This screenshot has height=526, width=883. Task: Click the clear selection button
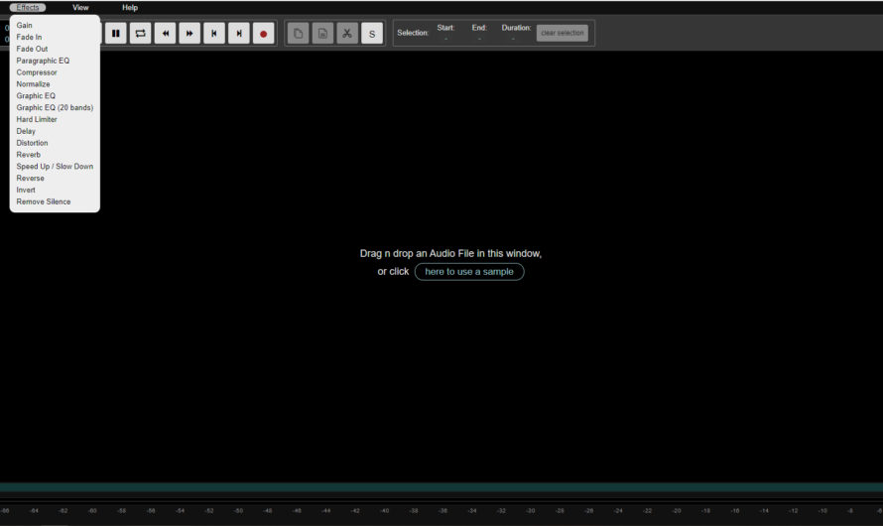(563, 34)
